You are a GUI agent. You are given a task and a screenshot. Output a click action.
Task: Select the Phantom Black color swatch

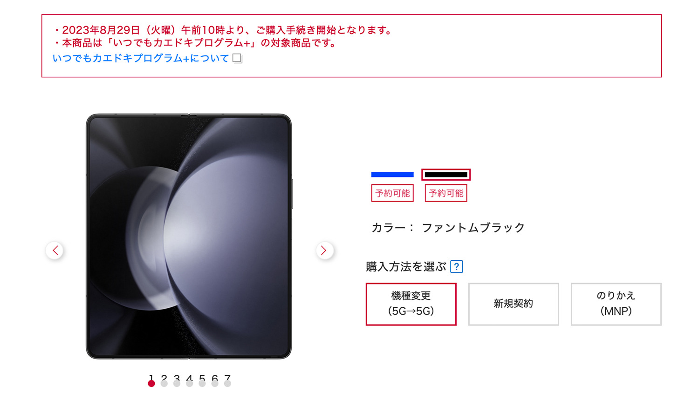(446, 175)
